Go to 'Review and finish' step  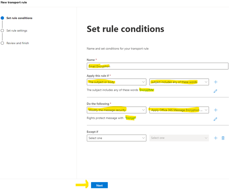tap(17, 43)
